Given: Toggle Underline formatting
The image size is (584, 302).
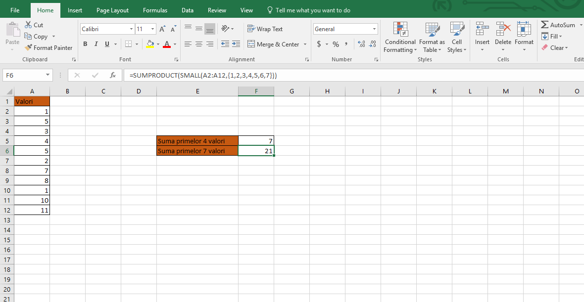Looking at the screenshot, I should pos(106,44).
